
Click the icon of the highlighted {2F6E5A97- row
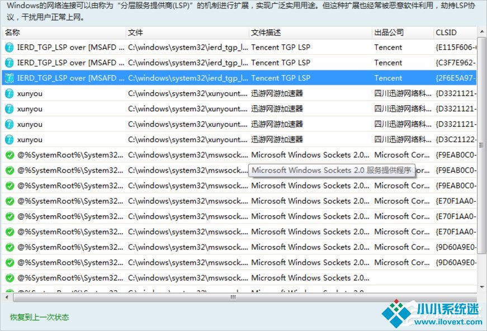[10, 78]
